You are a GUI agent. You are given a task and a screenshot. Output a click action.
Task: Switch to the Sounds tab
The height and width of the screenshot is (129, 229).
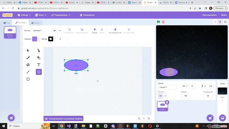click(x=35, y=23)
